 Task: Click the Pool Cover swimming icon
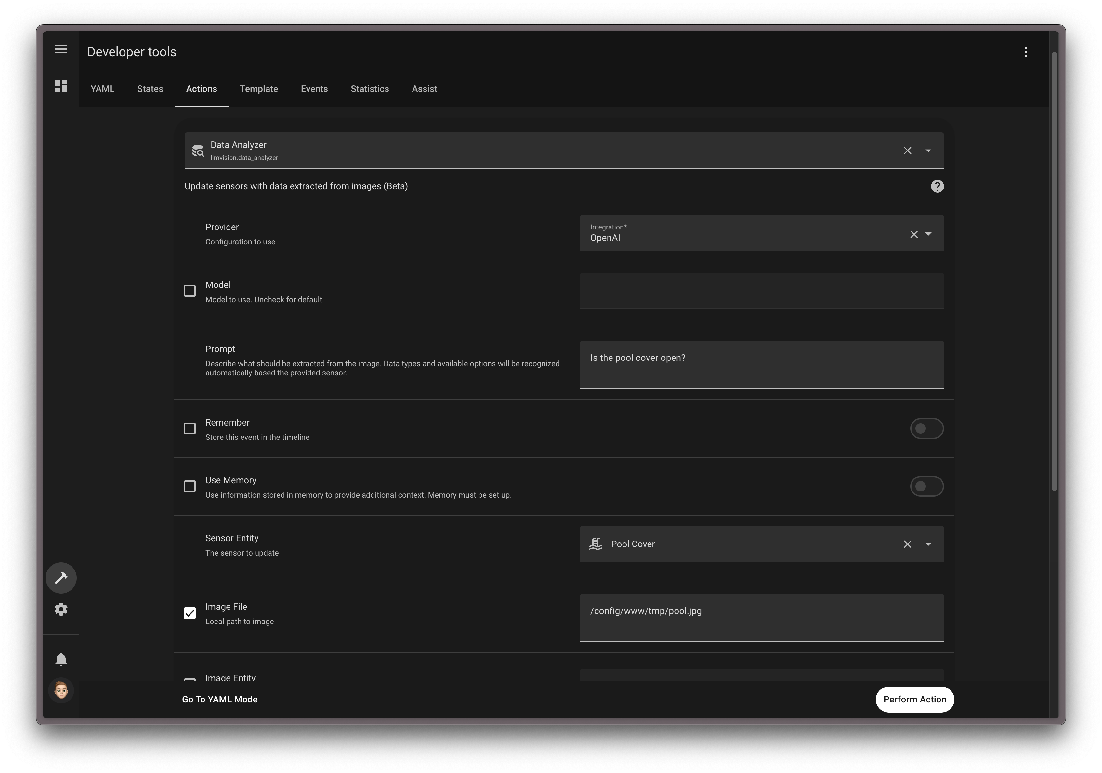[x=595, y=544]
